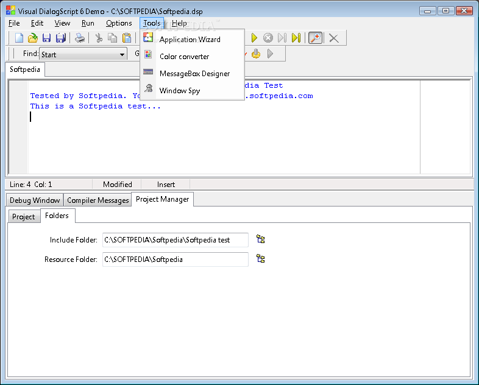This screenshot has height=385, width=479.
Task: Close the open Tools menu
Action: (152, 23)
